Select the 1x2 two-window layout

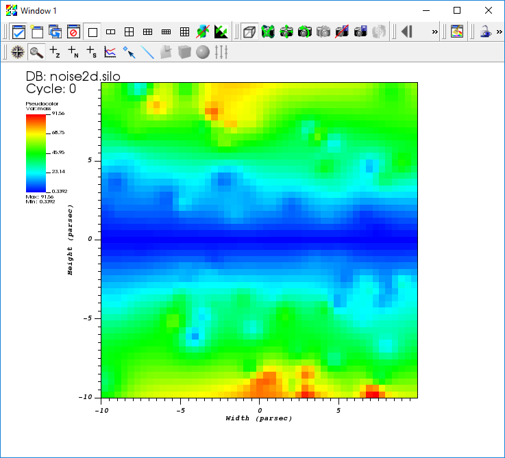(x=110, y=32)
